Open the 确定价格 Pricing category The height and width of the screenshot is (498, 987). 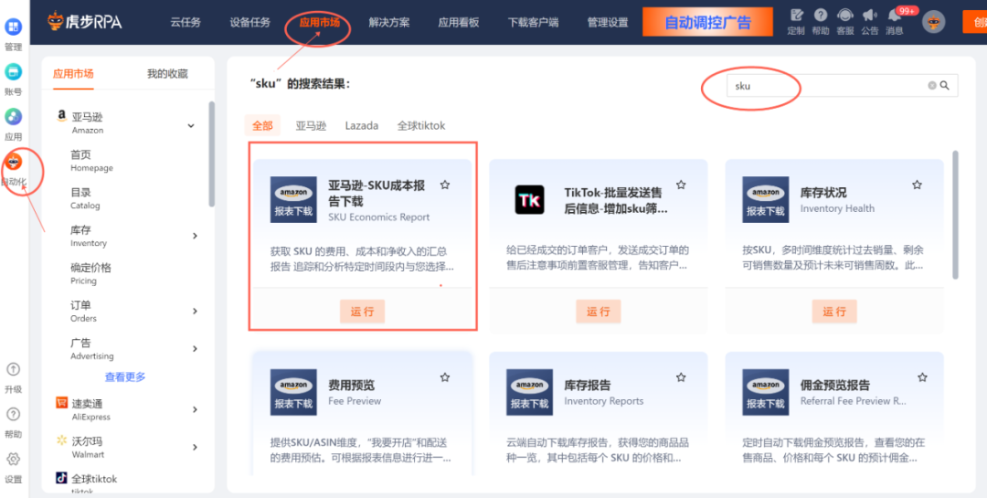tap(90, 273)
